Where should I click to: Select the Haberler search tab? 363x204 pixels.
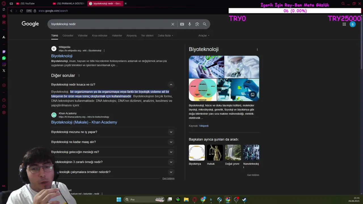coord(117,36)
